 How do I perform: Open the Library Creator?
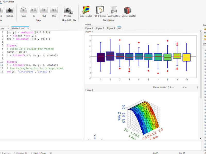[127, 10]
